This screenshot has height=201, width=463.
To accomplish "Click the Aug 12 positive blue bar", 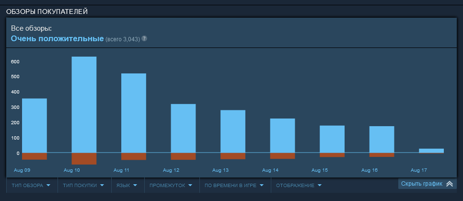I will pos(184,128).
